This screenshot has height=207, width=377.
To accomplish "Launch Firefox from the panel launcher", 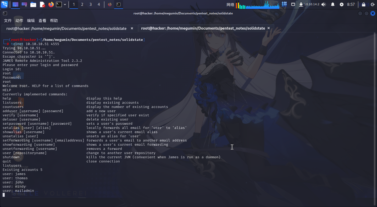I will click(51, 4).
